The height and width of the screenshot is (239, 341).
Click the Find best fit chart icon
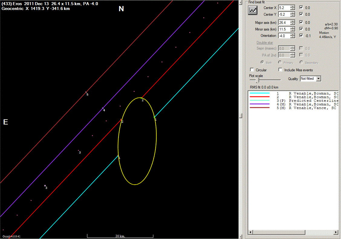point(252,11)
